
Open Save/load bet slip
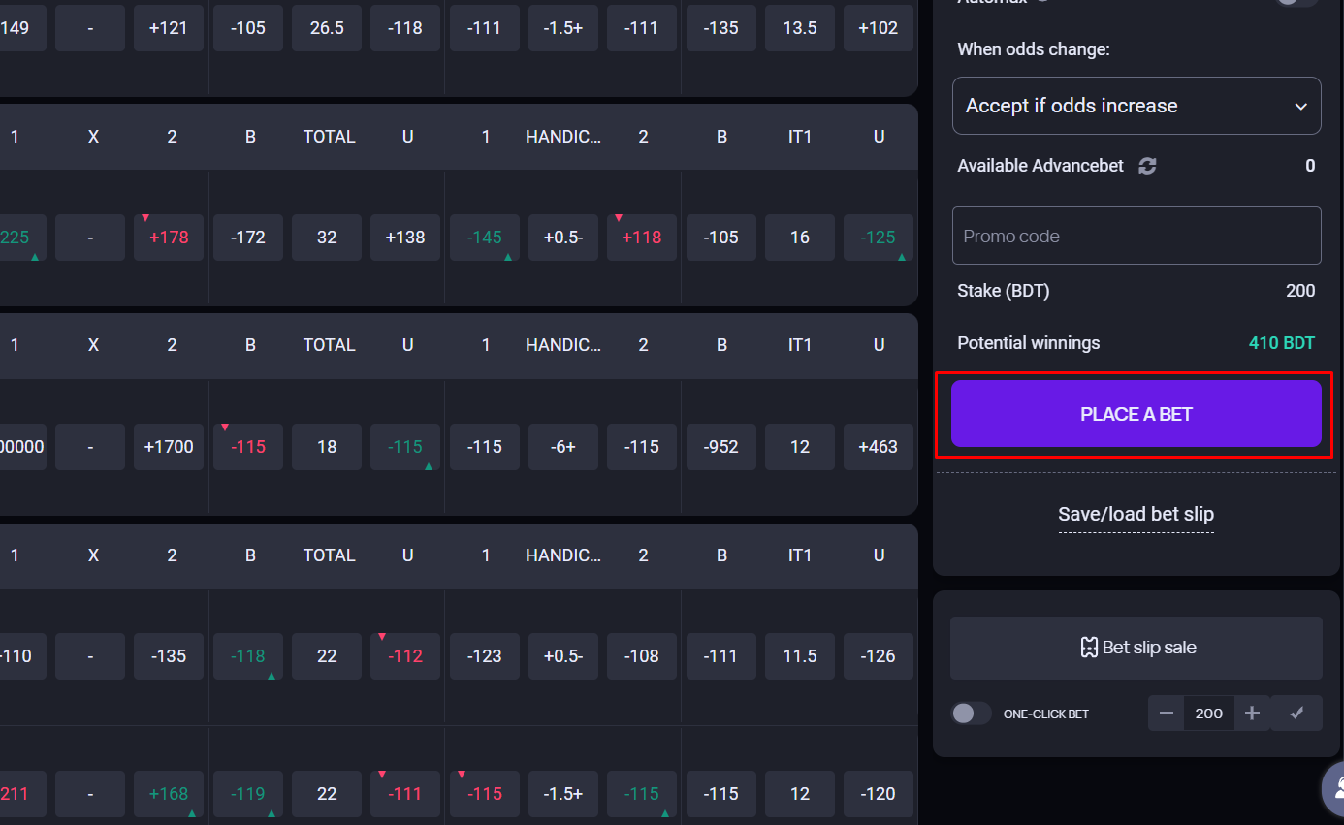point(1136,514)
